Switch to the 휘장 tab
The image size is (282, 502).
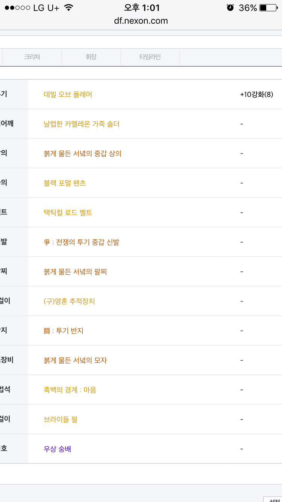tap(91, 57)
